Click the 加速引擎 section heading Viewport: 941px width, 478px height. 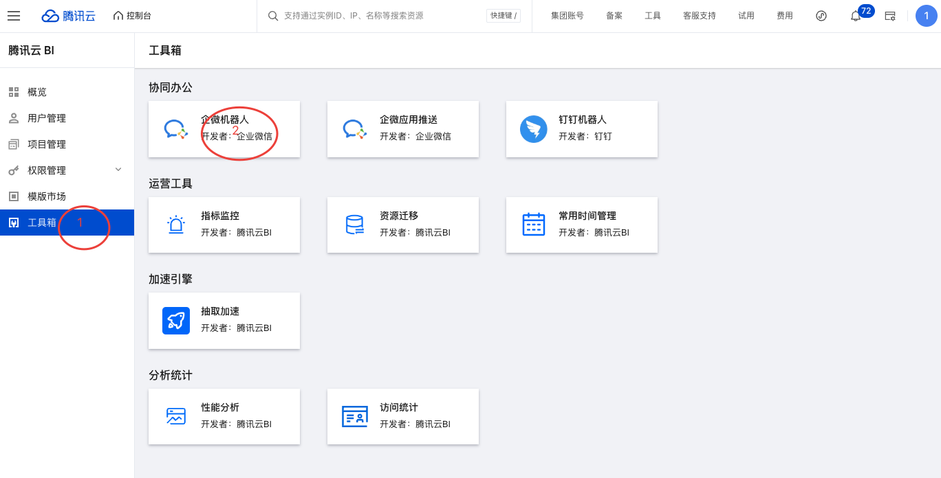171,279
